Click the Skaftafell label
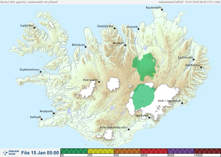This screenshot has width=221, height=157. [142, 116]
